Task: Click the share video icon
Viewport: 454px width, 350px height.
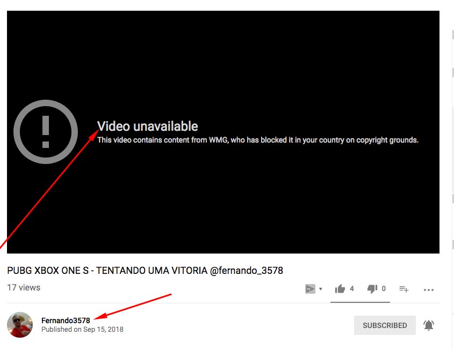Action: (310, 289)
